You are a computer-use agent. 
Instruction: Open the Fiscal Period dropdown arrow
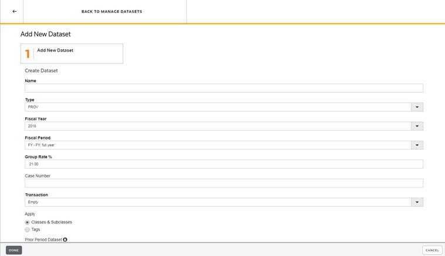[417, 145]
